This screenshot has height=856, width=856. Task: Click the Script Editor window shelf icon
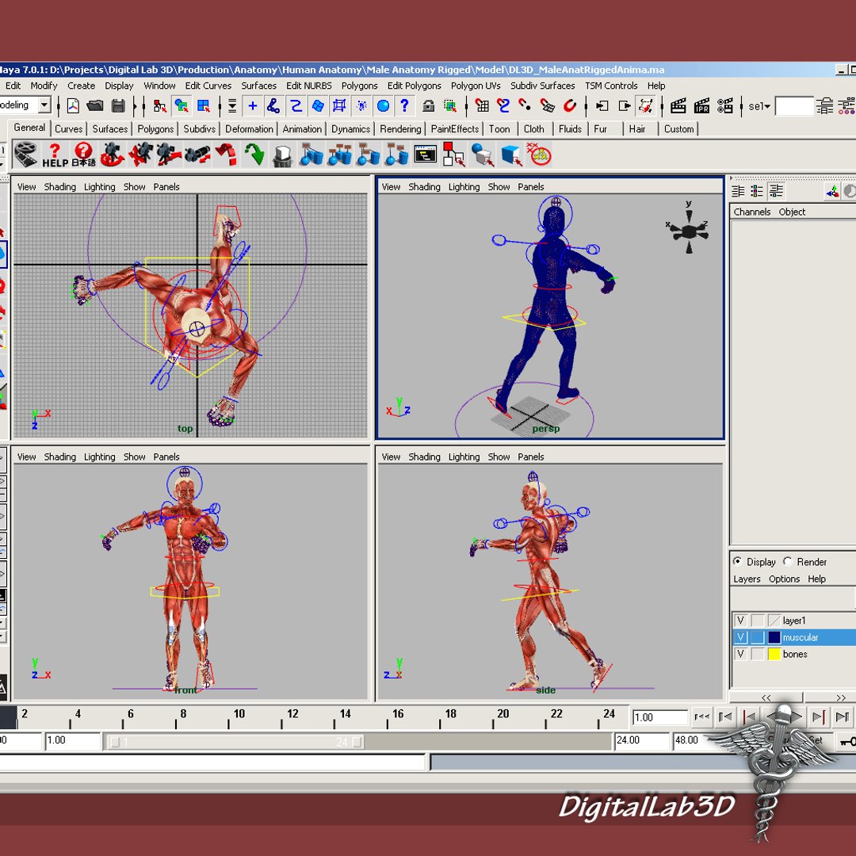click(426, 155)
